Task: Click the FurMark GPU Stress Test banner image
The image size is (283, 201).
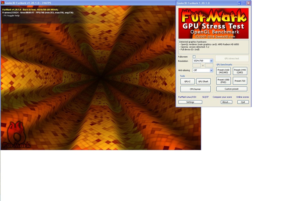Action: tap(214, 23)
